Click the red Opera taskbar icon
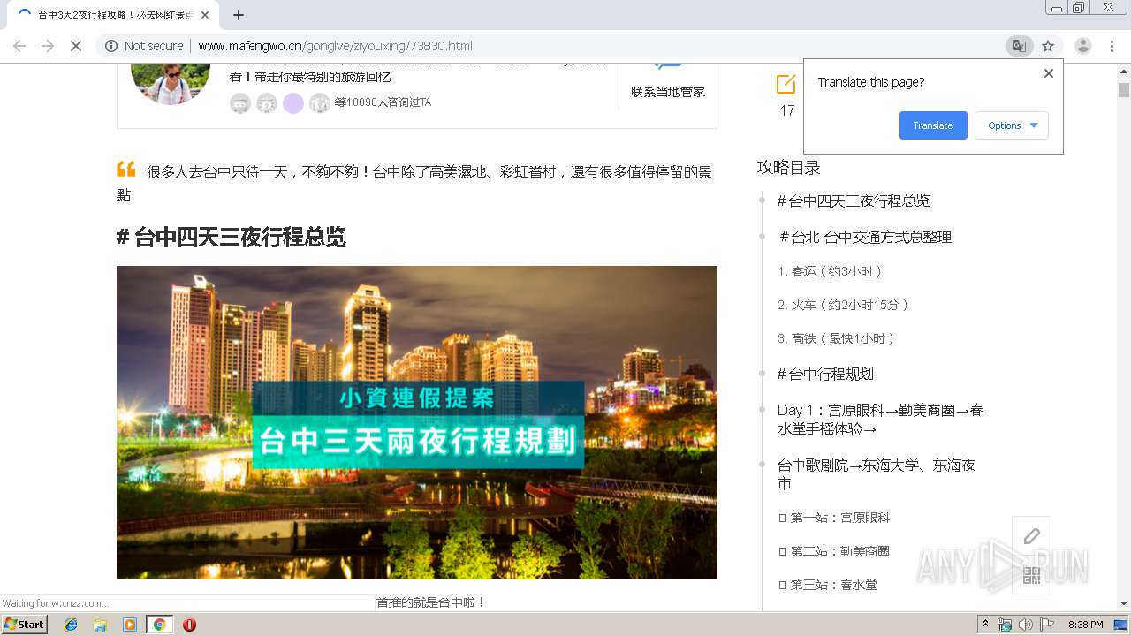 189,625
